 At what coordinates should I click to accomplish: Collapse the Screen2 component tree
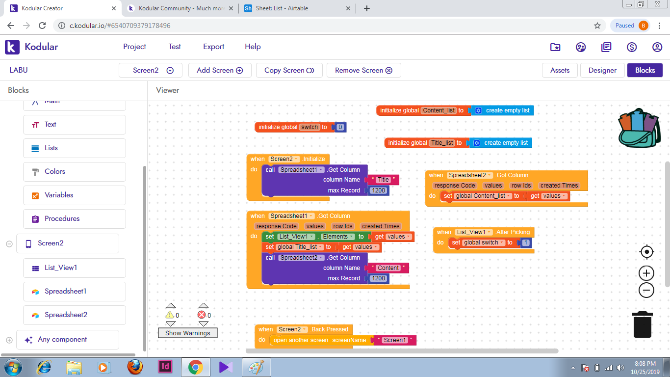tap(9, 243)
